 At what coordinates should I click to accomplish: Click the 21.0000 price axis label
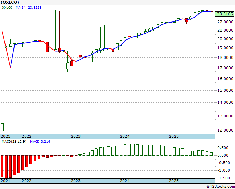point(225,30)
